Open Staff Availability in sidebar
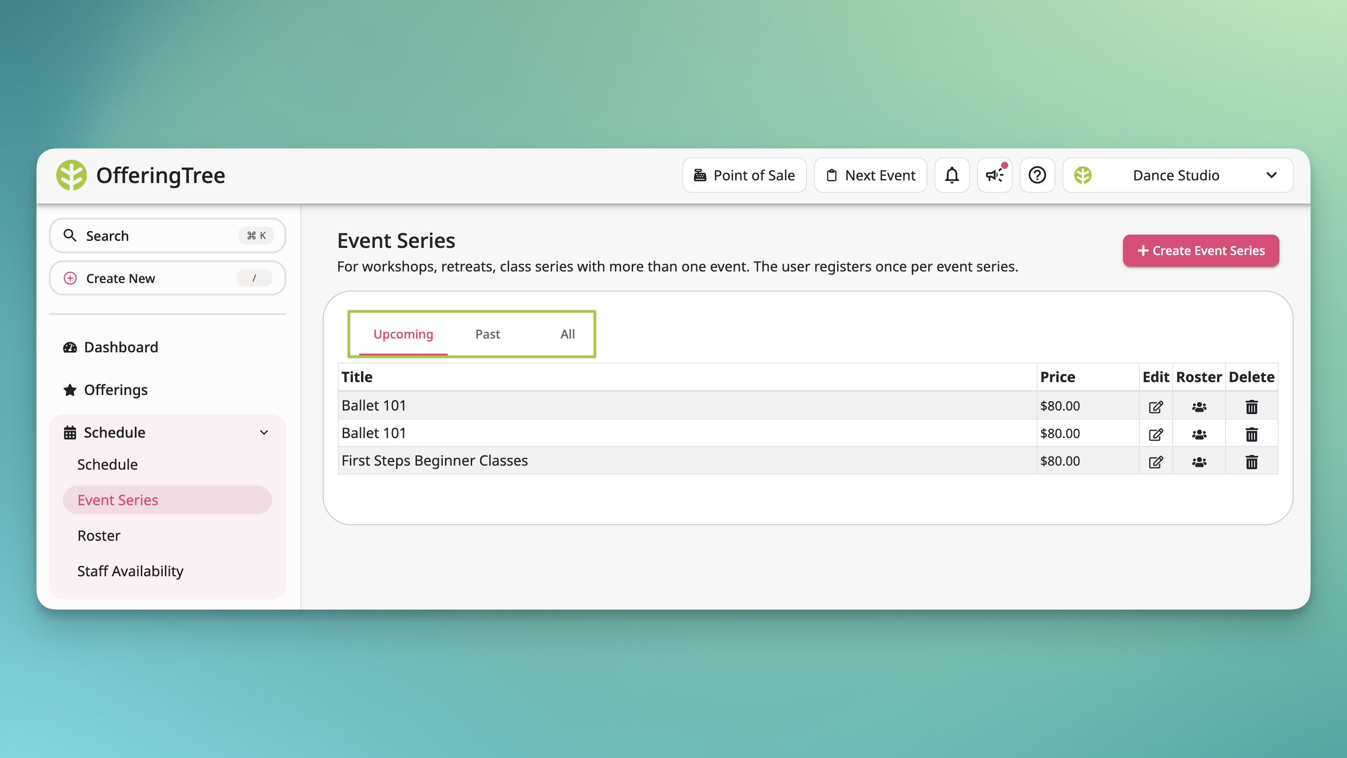The width and height of the screenshot is (1347, 758). tap(130, 571)
